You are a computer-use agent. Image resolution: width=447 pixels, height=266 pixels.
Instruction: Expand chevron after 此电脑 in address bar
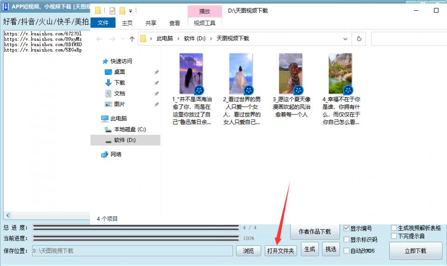click(x=178, y=39)
